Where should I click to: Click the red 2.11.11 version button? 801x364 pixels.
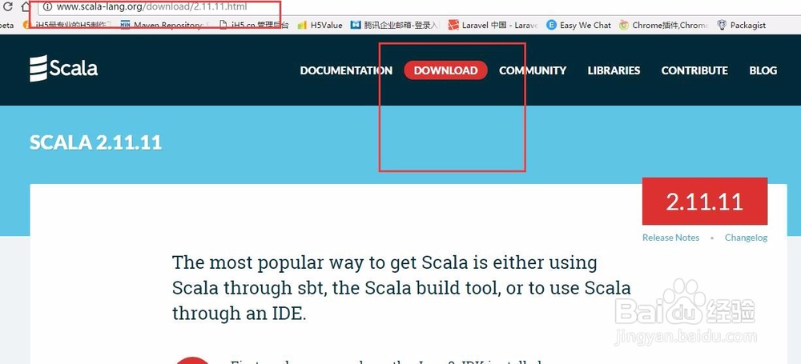[704, 201]
